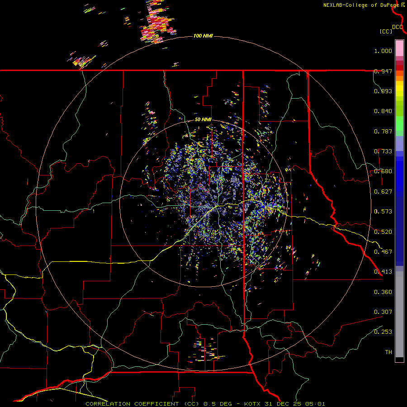Click the 100 NMI range ring label
407x407 pixels.
tap(203, 36)
